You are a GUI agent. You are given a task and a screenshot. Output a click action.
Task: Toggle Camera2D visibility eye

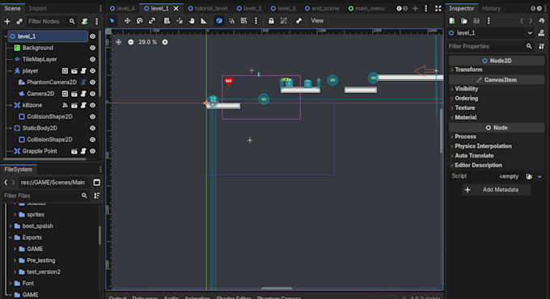[x=92, y=94]
